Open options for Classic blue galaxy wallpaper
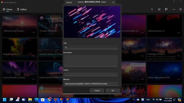The image size is (184, 103). (x=179, y=79)
